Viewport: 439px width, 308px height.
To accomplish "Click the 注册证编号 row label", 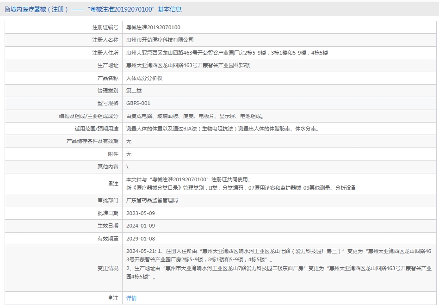I will pos(105,27).
